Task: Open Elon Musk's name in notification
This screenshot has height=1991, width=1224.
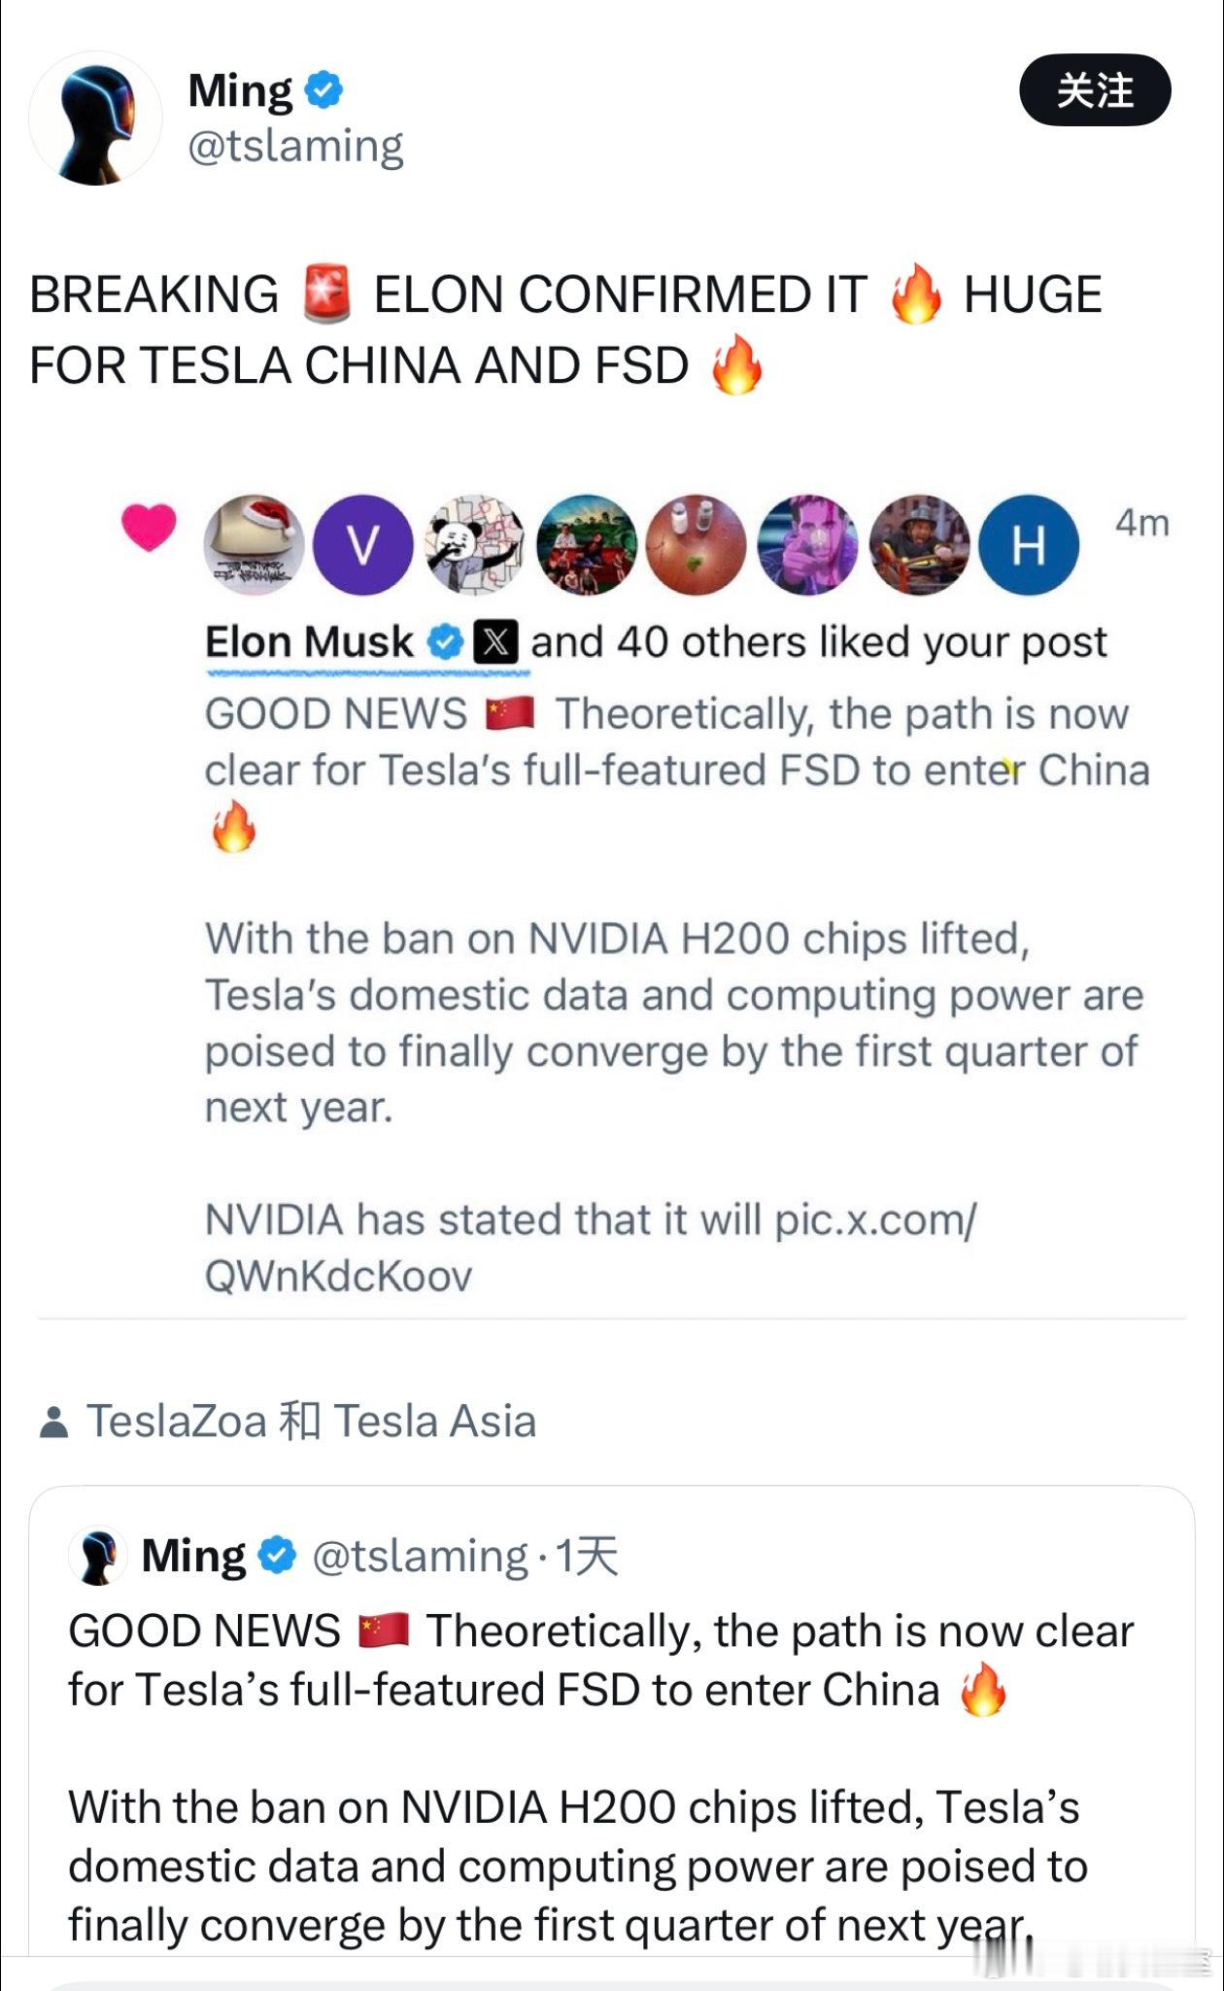Action: [309, 642]
